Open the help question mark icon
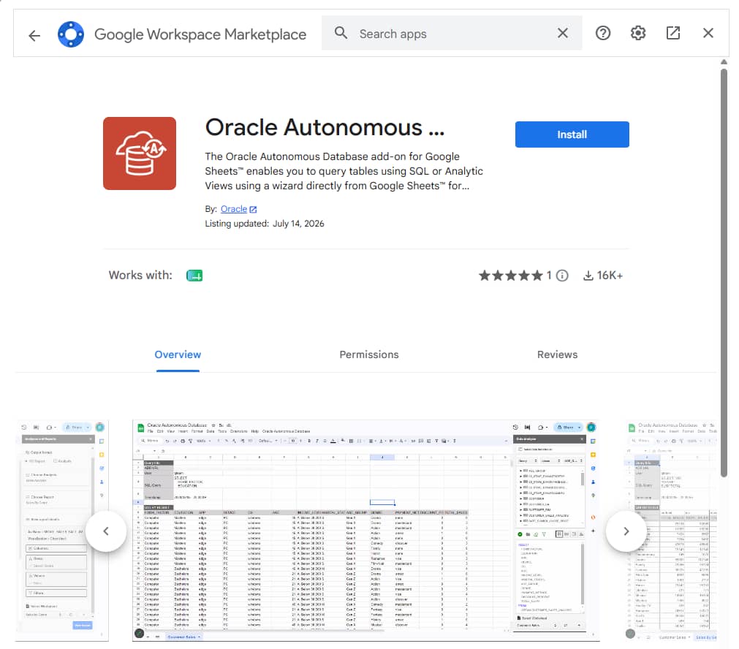The width and height of the screenshot is (739, 649). pos(603,33)
